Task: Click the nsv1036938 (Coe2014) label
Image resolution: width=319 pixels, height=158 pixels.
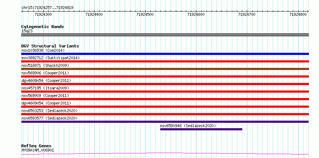Action: click(x=43, y=50)
